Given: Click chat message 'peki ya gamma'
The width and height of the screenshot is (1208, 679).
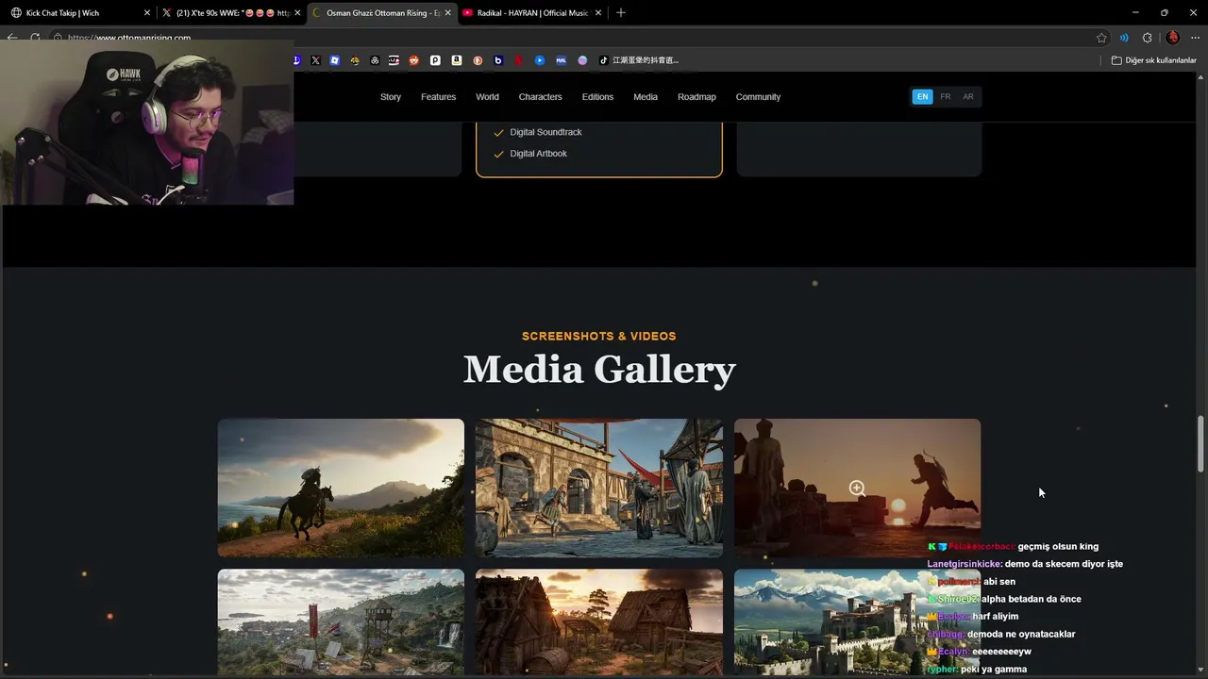Looking at the screenshot, I should click(x=994, y=670).
